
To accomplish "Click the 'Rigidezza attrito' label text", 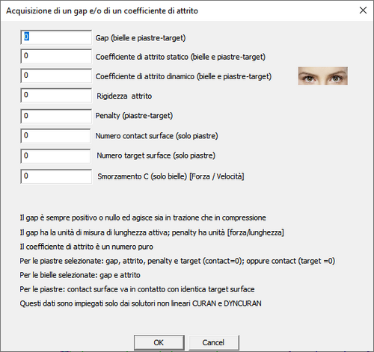I will pyautogui.click(x=124, y=96).
